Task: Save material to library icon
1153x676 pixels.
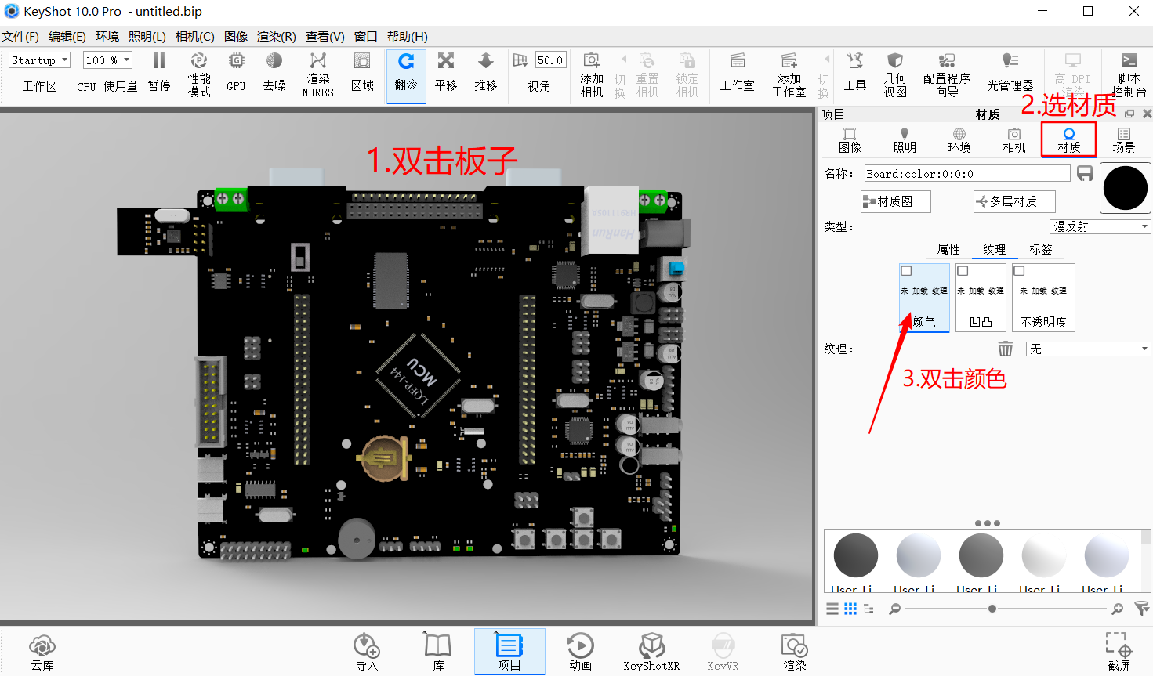Action: pyautogui.click(x=1085, y=174)
